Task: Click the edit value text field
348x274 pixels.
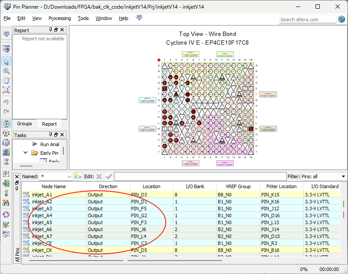Action: 200,176
